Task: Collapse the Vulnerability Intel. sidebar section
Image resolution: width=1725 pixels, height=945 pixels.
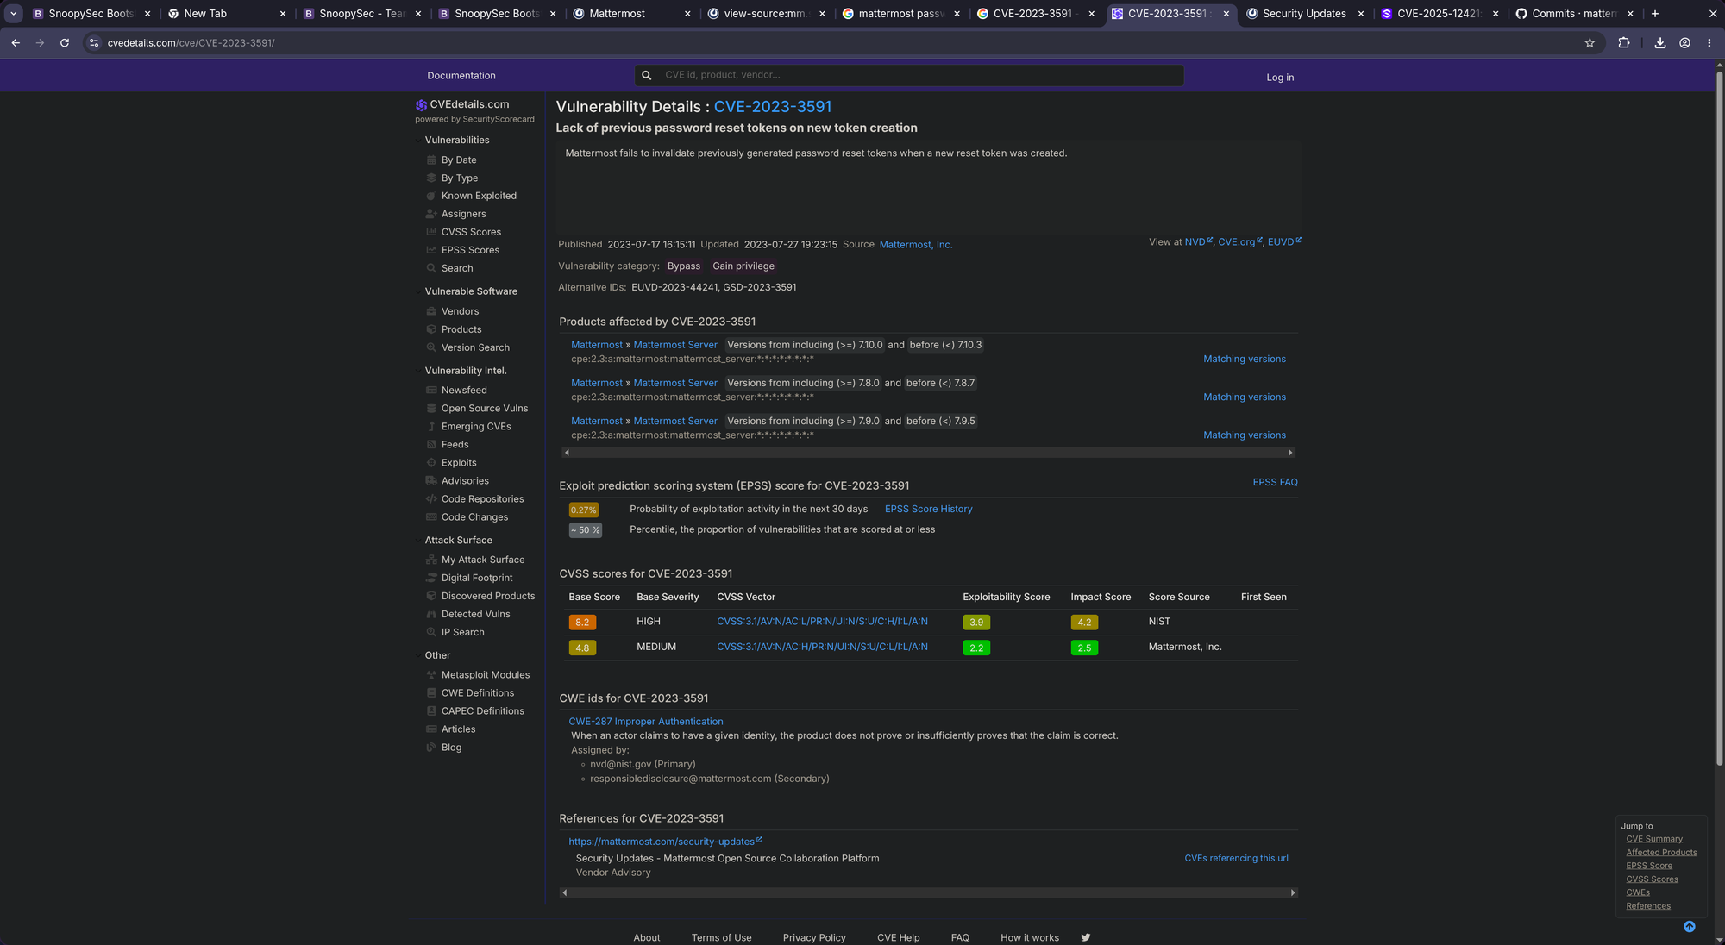Action: click(x=418, y=371)
